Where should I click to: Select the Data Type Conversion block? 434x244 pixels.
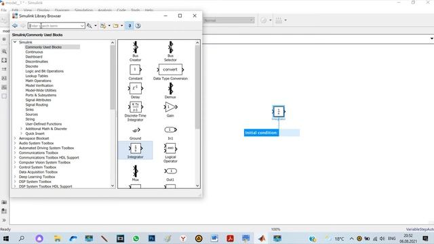170,73
